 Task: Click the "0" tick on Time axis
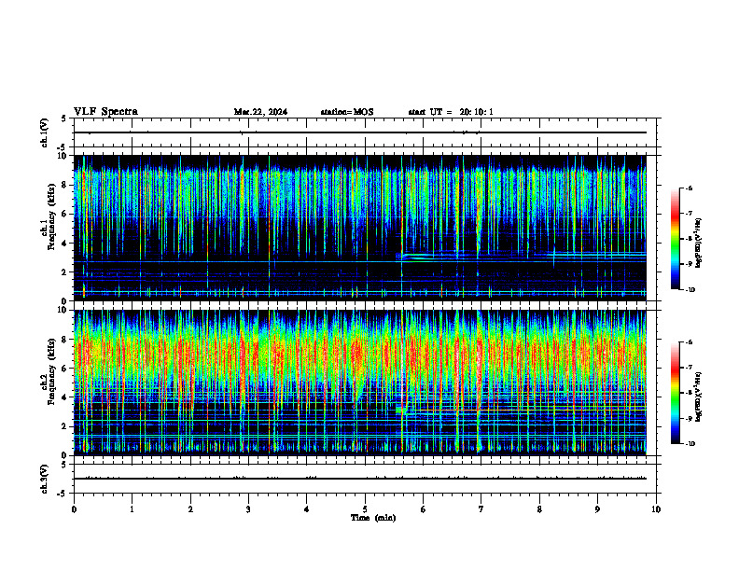pos(74,509)
